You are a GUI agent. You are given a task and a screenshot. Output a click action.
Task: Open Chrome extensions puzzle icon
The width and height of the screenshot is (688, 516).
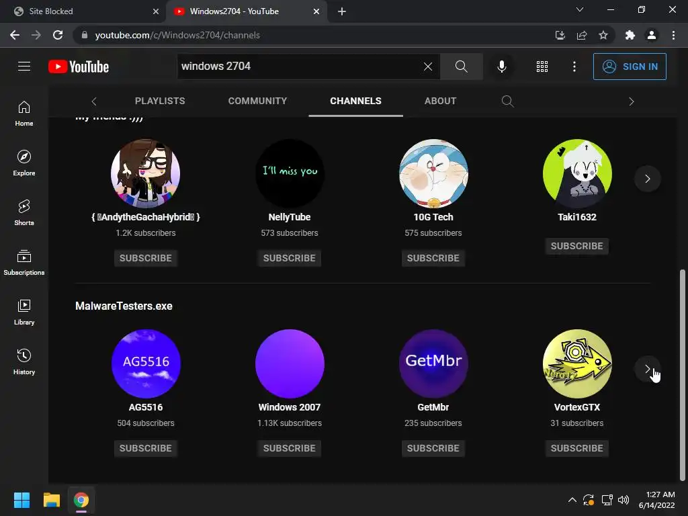point(630,35)
